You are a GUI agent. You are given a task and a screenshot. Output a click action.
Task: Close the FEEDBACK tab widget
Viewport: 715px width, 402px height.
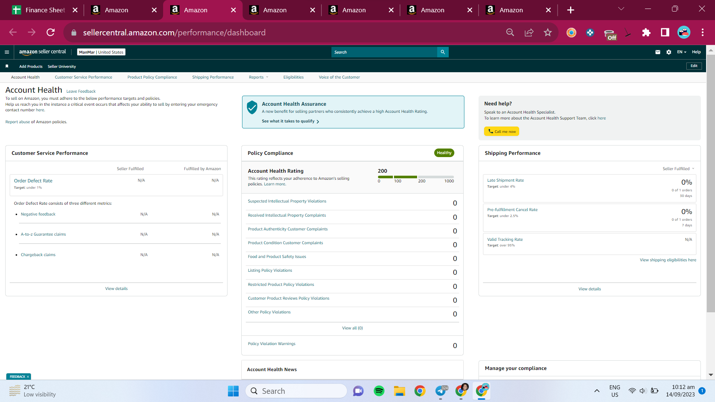[28, 377]
